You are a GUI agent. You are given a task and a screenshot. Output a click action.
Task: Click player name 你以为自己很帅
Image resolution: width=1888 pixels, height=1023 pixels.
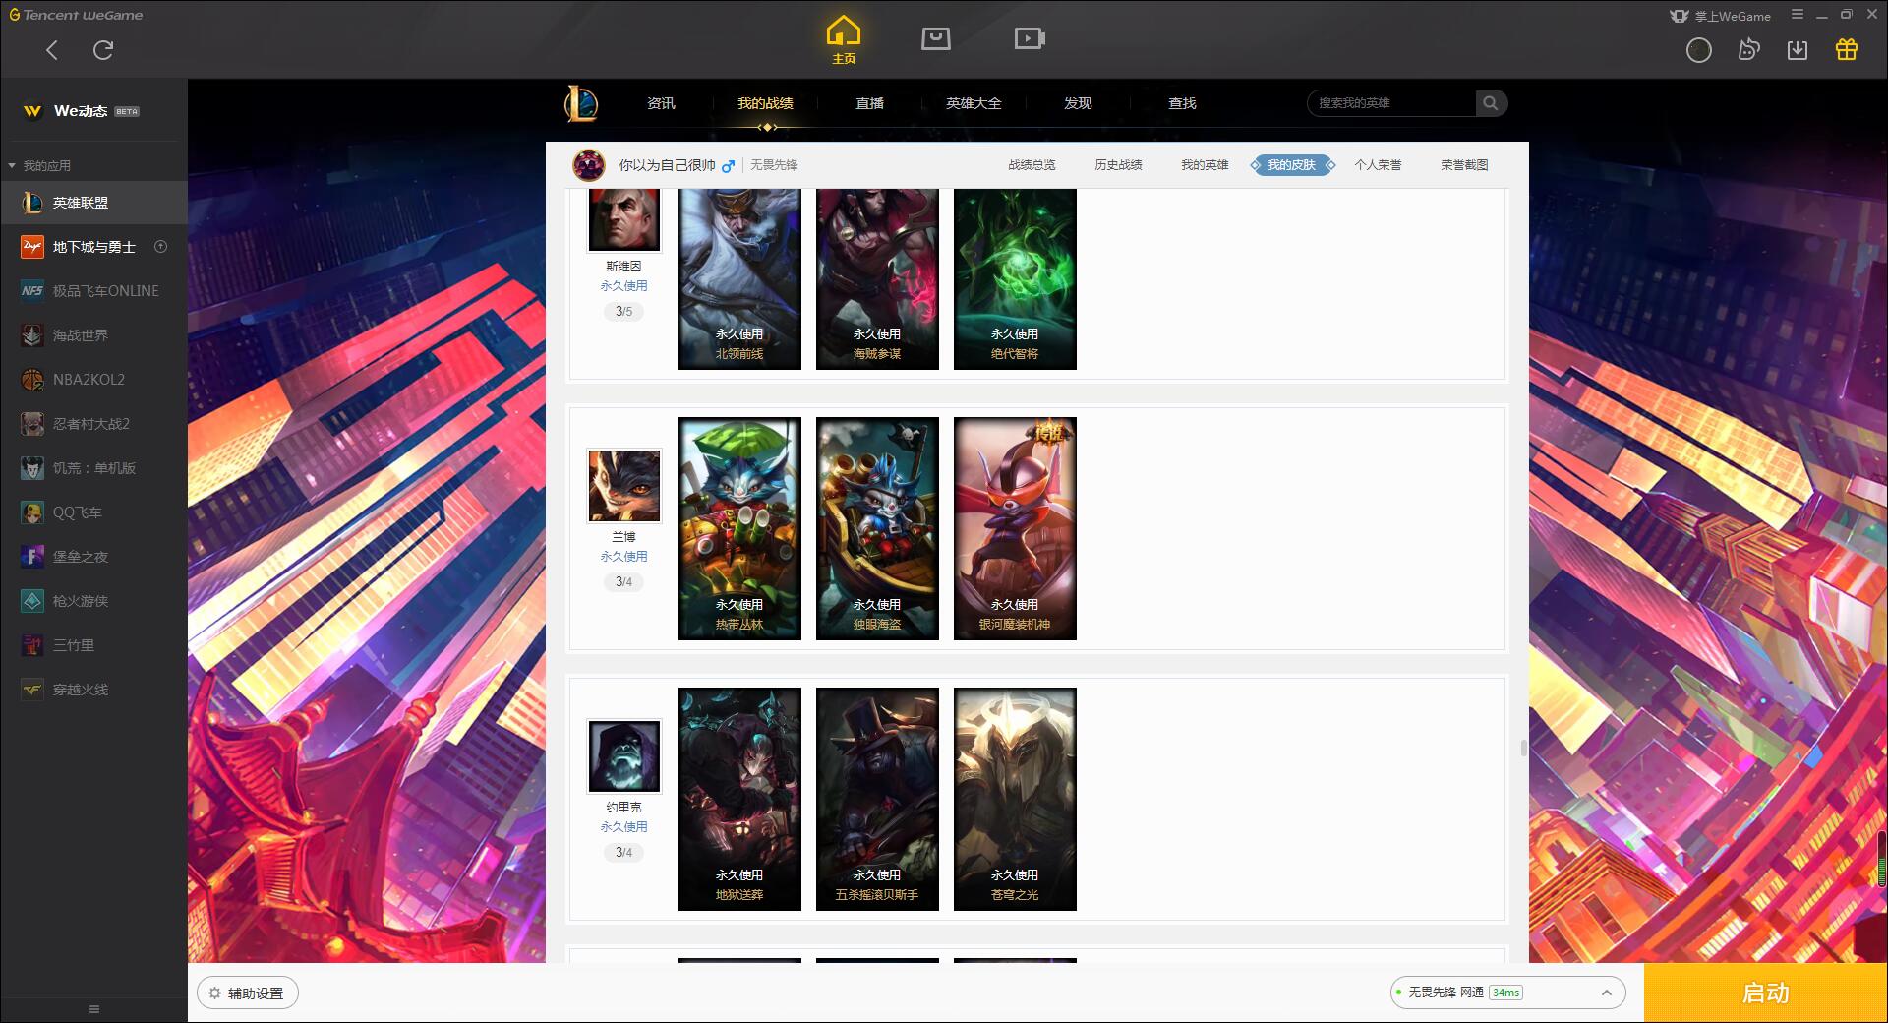coord(667,165)
